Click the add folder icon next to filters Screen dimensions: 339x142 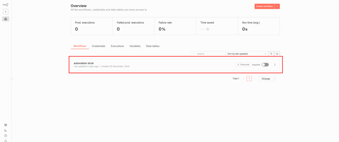pyautogui.click(x=277, y=54)
